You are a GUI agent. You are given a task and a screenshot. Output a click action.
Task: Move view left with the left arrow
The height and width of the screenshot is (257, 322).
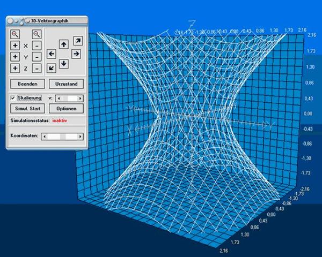click(52, 54)
